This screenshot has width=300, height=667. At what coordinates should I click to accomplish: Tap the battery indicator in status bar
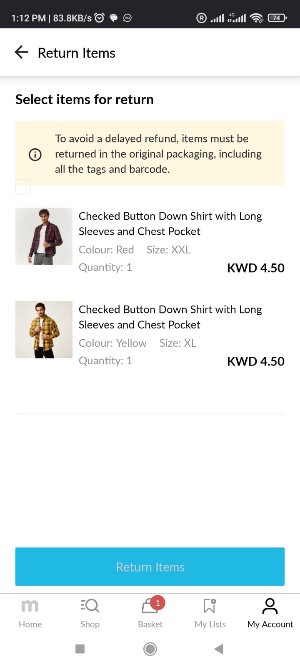pos(277,18)
